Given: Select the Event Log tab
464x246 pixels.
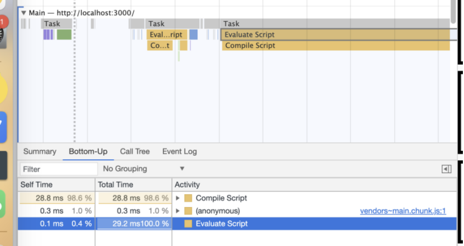Looking at the screenshot, I should coord(179,151).
